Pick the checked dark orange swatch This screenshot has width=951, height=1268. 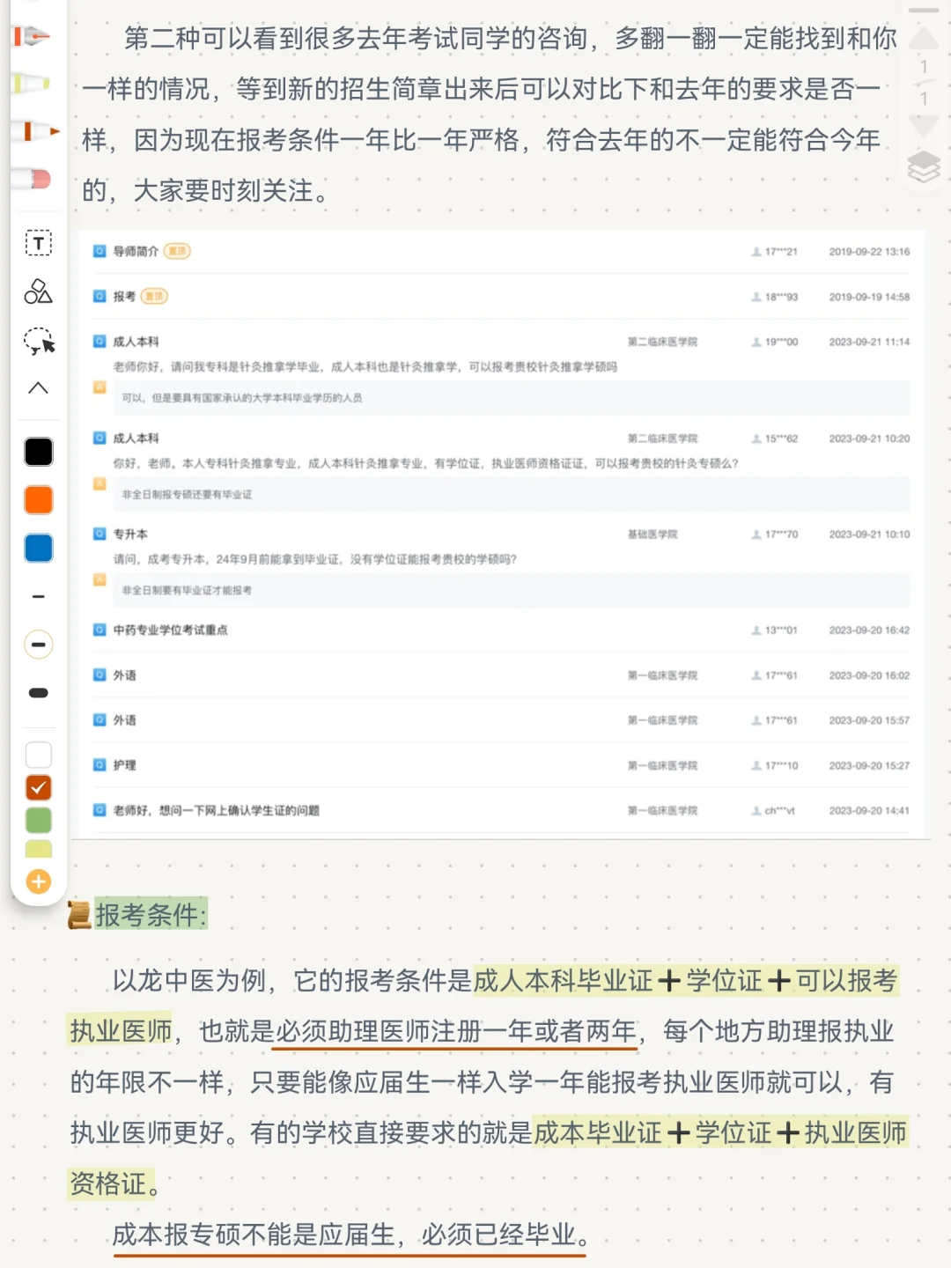pyautogui.click(x=39, y=787)
